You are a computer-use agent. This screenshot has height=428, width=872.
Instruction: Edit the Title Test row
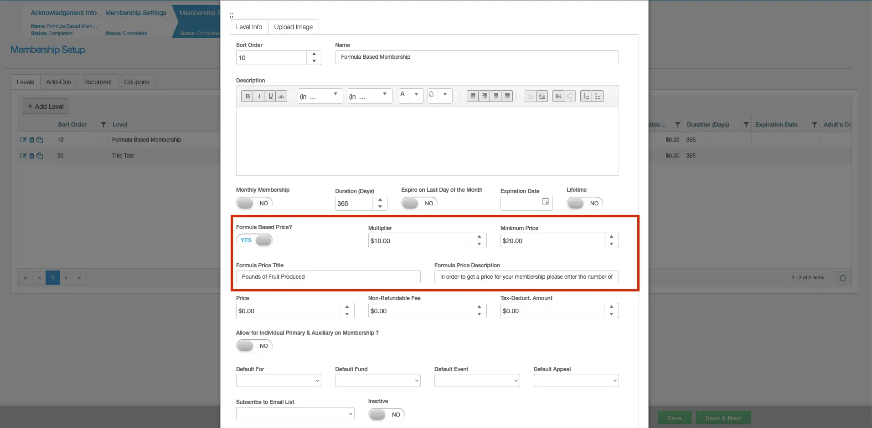pyautogui.click(x=24, y=156)
